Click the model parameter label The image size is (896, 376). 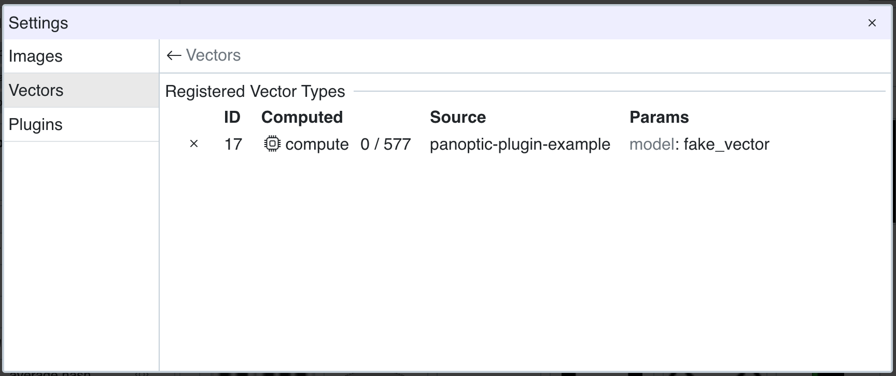click(652, 144)
